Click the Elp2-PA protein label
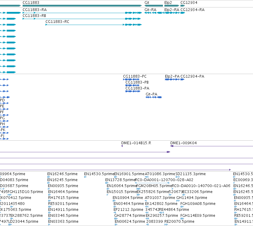Screen dimensions: 253x226 point(172,76)
